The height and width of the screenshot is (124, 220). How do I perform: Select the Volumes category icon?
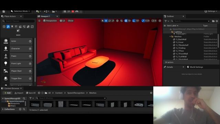coord(32,27)
